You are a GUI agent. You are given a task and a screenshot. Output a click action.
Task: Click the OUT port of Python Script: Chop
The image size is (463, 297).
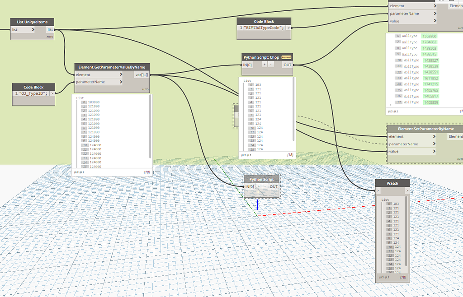click(288, 65)
